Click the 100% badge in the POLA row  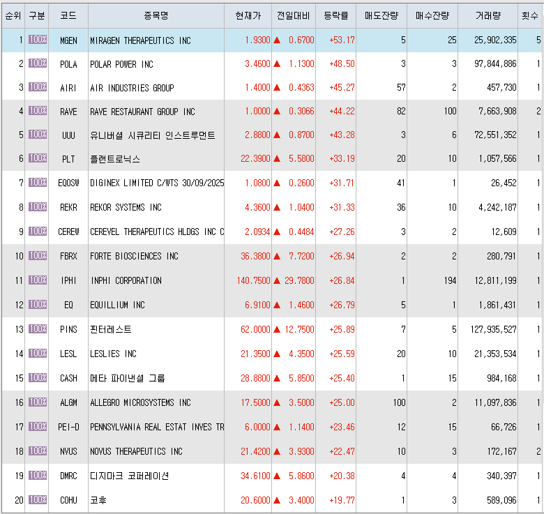[38, 63]
